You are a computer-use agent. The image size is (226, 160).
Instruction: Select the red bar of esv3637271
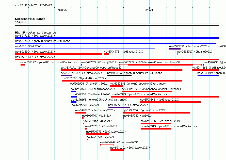click(x=122, y=70)
